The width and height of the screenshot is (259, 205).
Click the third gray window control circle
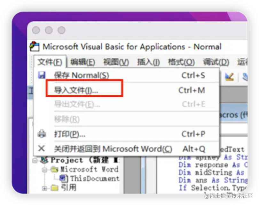click(61, 30)
